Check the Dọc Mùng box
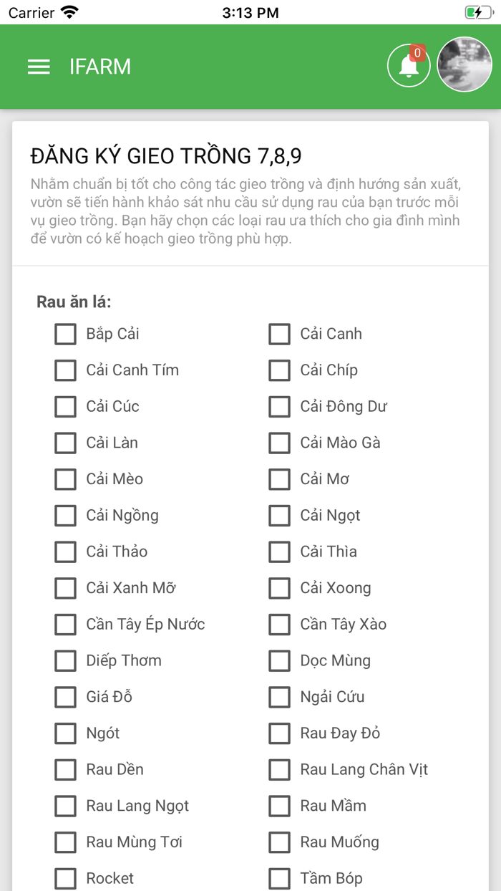This screenshot has width=501, height=891. pos(280,661)
